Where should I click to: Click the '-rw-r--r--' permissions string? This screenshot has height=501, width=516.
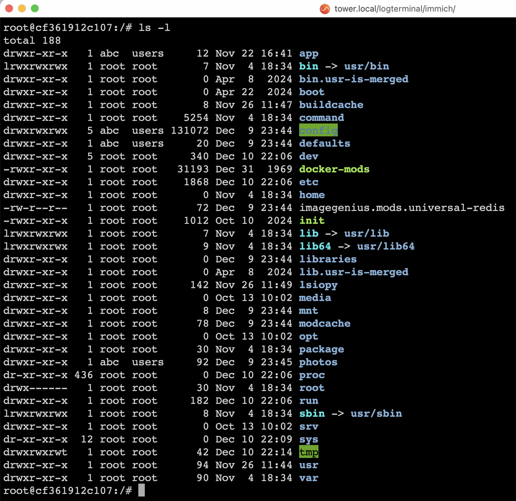(x=35, y=208)
